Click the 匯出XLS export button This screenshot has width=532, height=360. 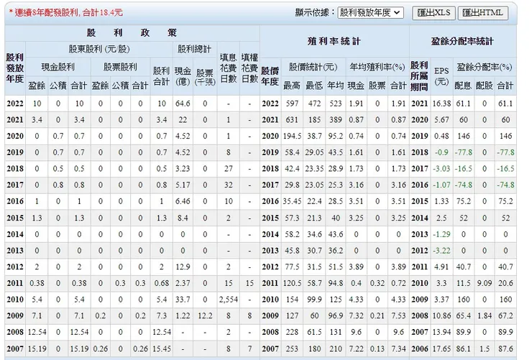point(434,13)
